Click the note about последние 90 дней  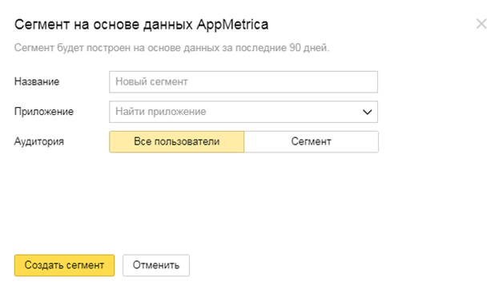172,48
